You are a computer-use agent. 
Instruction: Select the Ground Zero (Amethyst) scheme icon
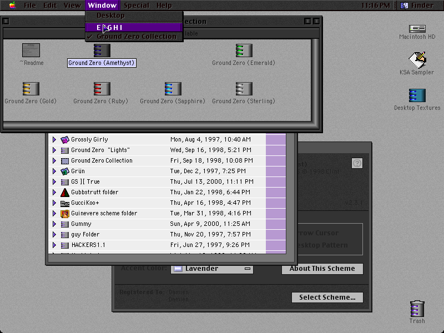(102, 50)
